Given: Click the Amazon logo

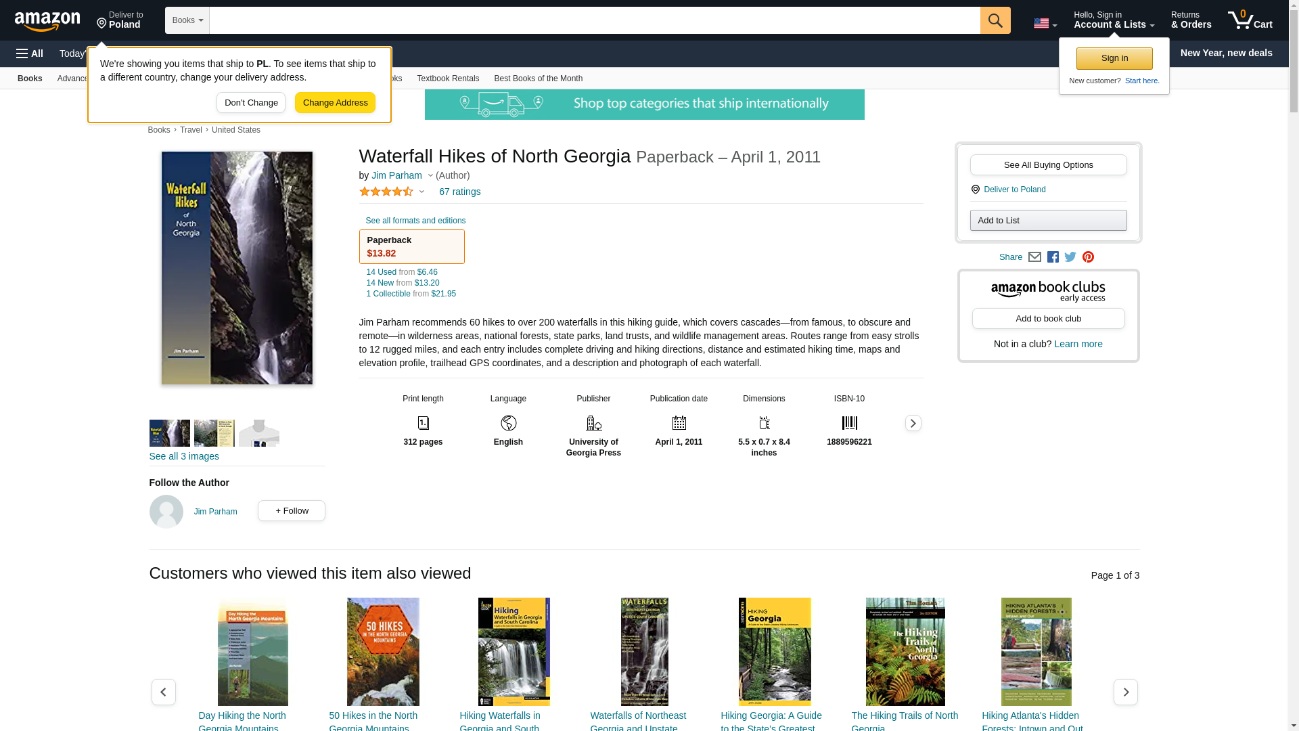Looking at the screenshot, I should [x=47, y=21].
